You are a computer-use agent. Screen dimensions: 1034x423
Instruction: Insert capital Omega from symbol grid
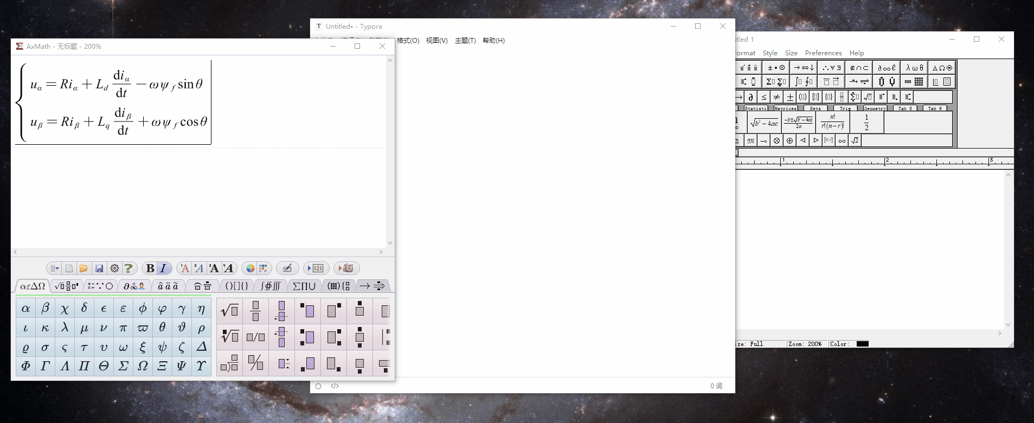[x=143, y=366]
